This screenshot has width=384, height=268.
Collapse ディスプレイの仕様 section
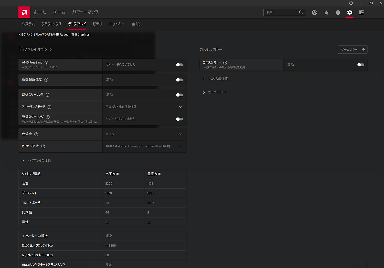click(x=36, y=160)
